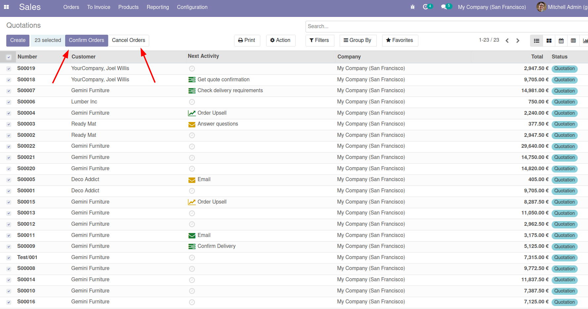
Task: Click the Confirm Orders button
Action: 86,40
